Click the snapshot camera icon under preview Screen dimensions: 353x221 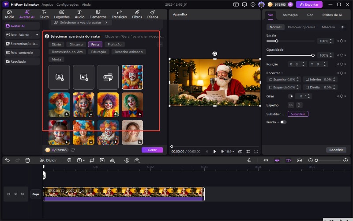pos(240,151)
